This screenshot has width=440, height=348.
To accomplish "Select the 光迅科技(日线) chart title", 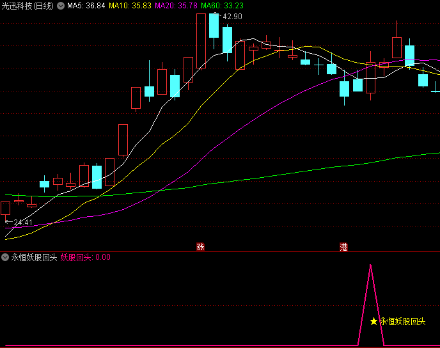I will coord(27,6).
